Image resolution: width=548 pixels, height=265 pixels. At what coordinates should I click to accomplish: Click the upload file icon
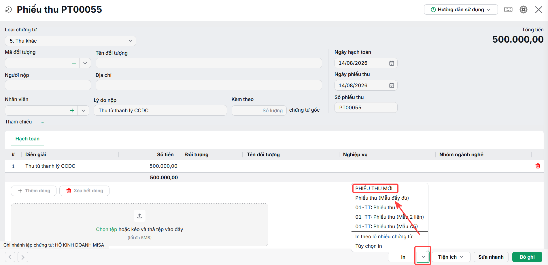(140, 216)
